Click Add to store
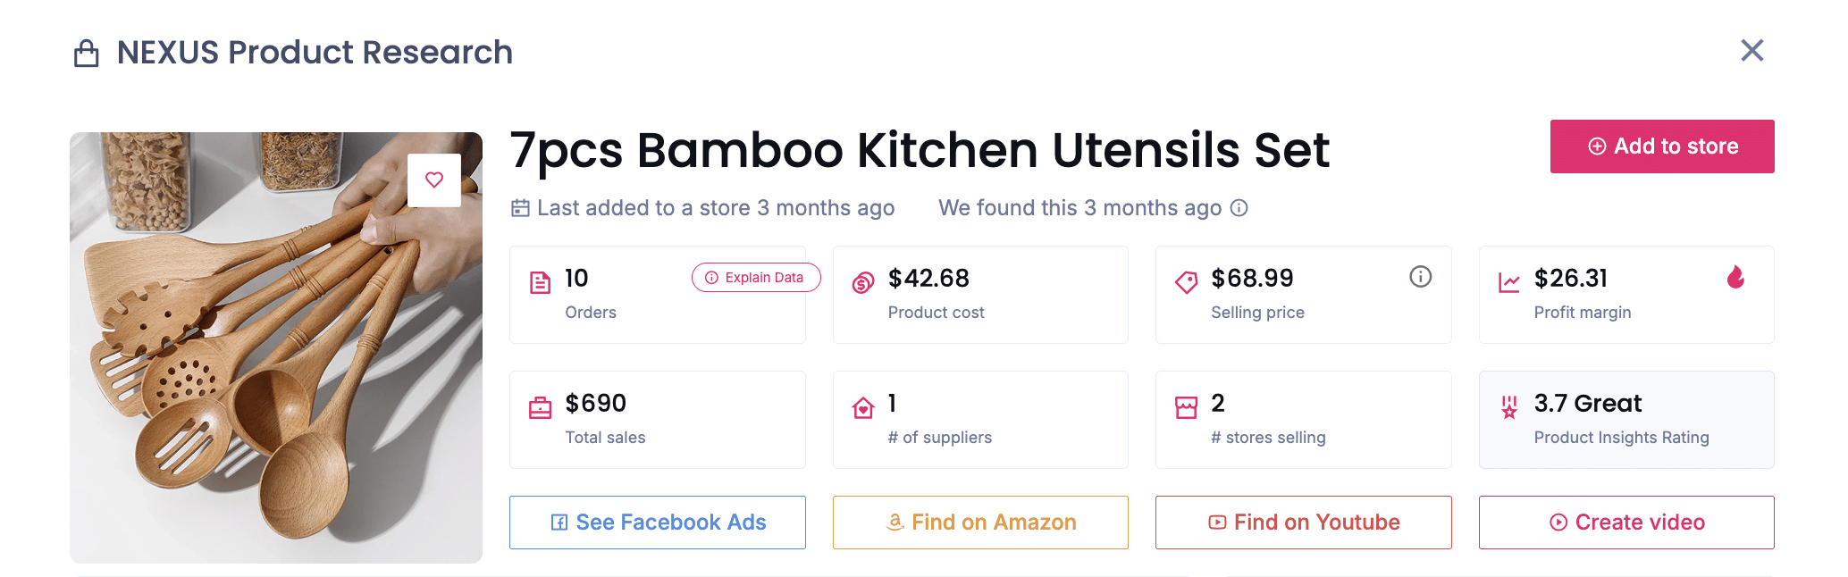The width and height of the screenshot is (1848, 577). click(x=1661, y=146)
